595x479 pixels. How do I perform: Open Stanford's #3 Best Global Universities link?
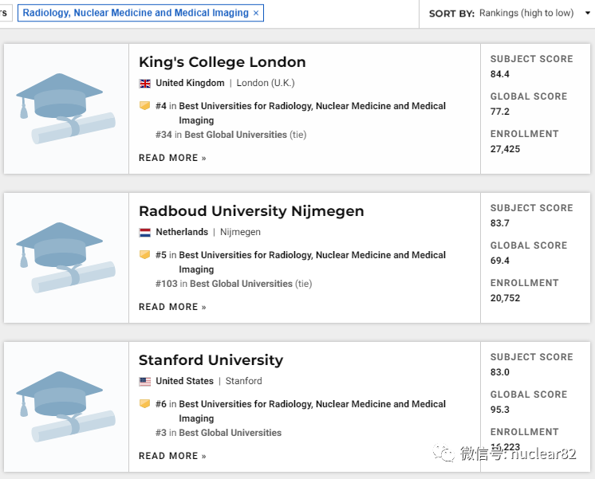(230, 433)
